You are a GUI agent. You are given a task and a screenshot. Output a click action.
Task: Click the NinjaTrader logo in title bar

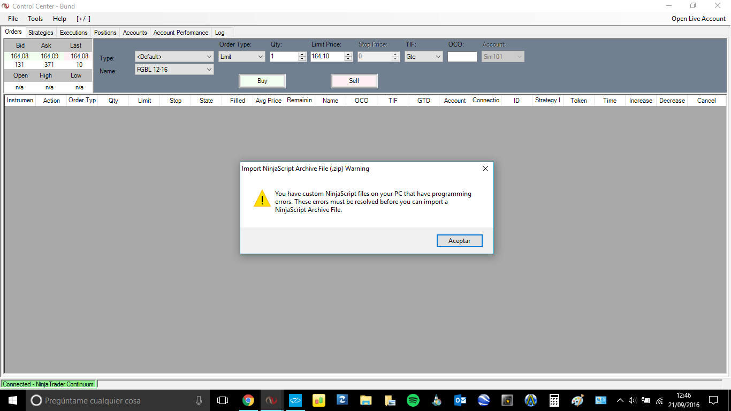coord(6,6)
